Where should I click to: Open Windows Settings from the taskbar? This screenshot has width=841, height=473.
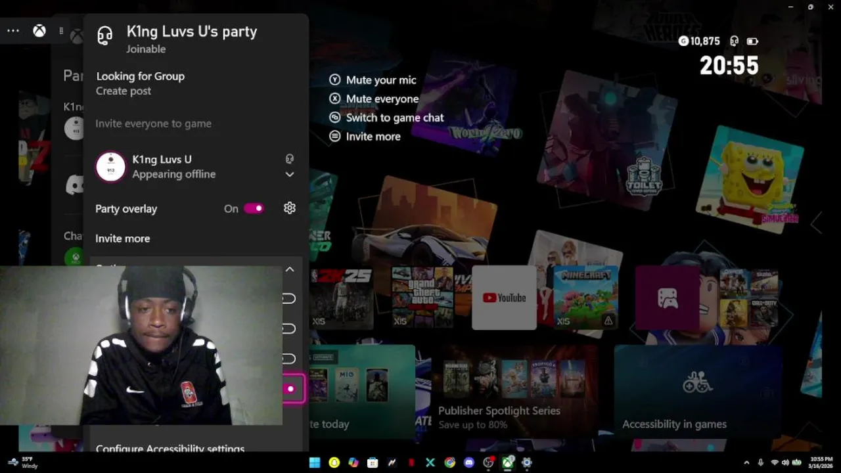coord(526,462)
